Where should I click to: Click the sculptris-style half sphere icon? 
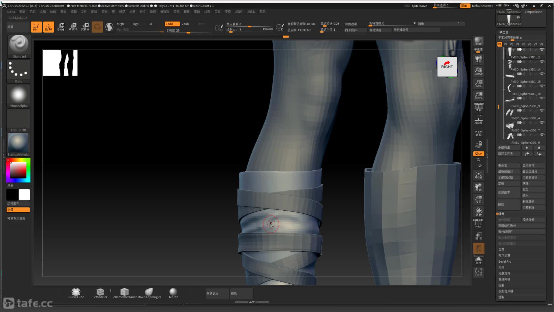tap(109, 27)
